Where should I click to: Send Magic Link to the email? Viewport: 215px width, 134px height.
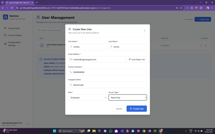point(137,59)
